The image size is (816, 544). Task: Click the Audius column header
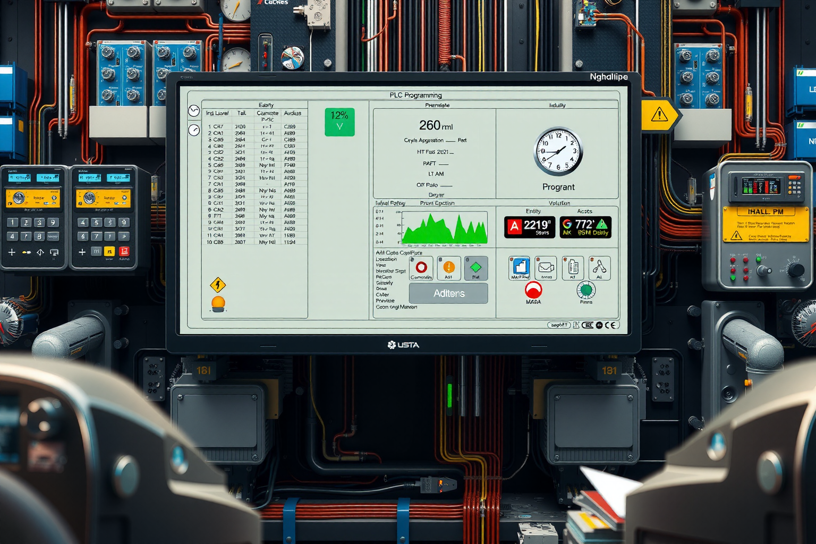292,113
